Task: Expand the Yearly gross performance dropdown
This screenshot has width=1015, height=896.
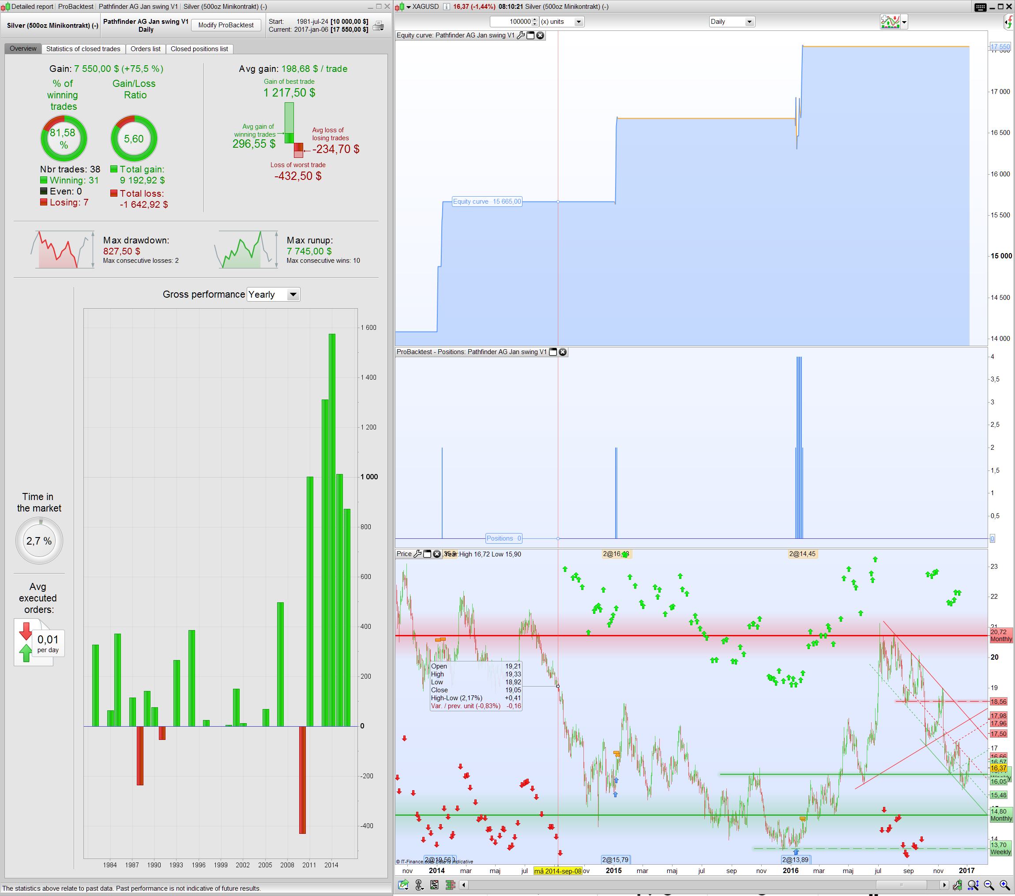Action: 293,294
